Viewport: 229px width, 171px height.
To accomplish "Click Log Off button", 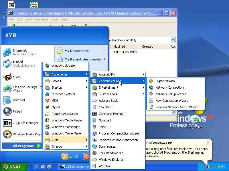I will [71, 156].
